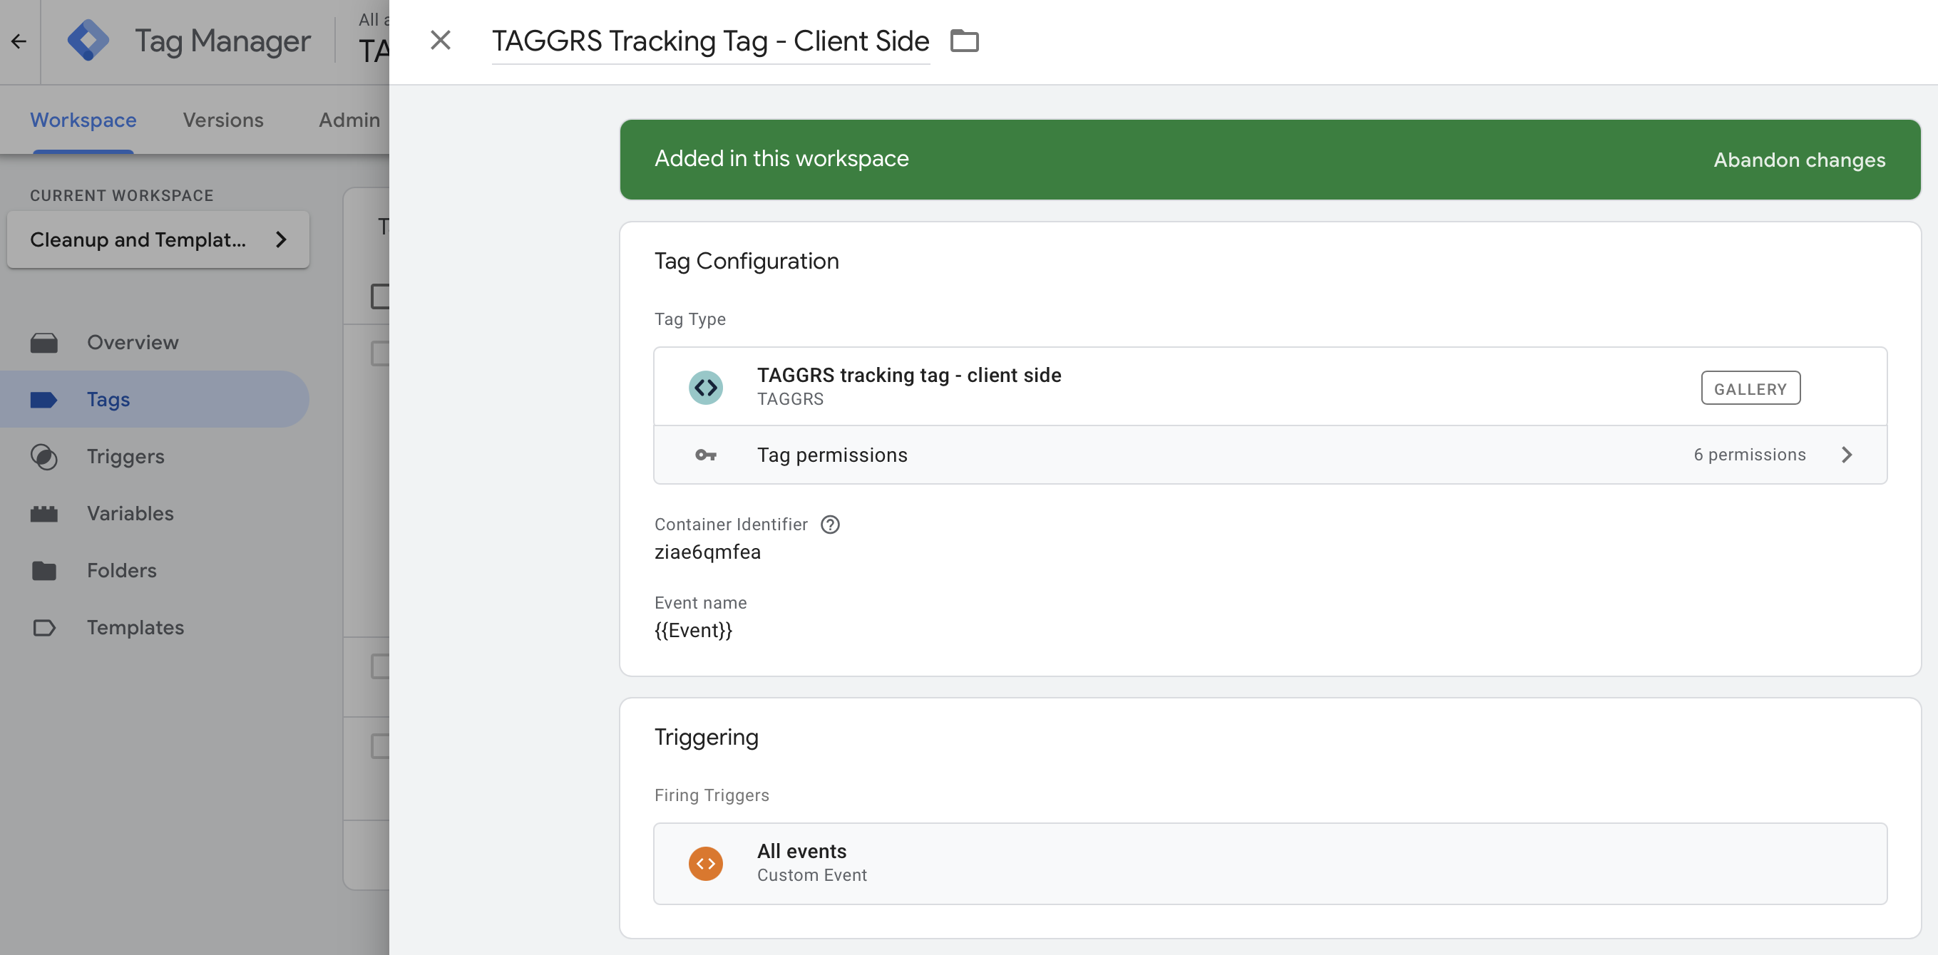Viewport: 1938px width, 955px height.
Task: Click the Folders sidebar icon
Action: (x=43, y=571)
